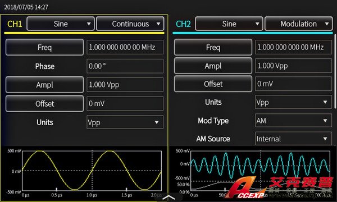Image resolution: width=337 pixels, height=202 pixels.
Task: Open the CH2 waveform type Sine dropdown
Action: click(x=229, y=24)
